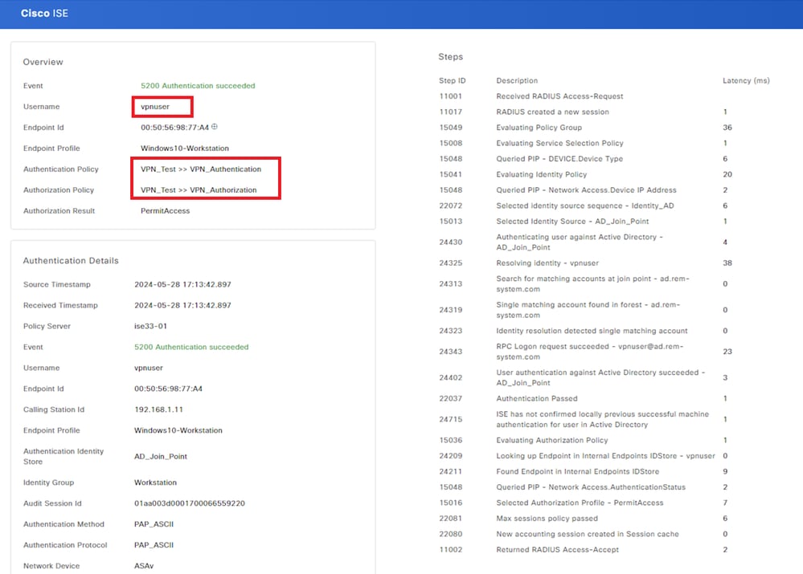Click the icon beside Endpoint Id 00:50:56:98:77:A4
The height and width of the screenshot is (574, 803).
[x=215, y=127]
